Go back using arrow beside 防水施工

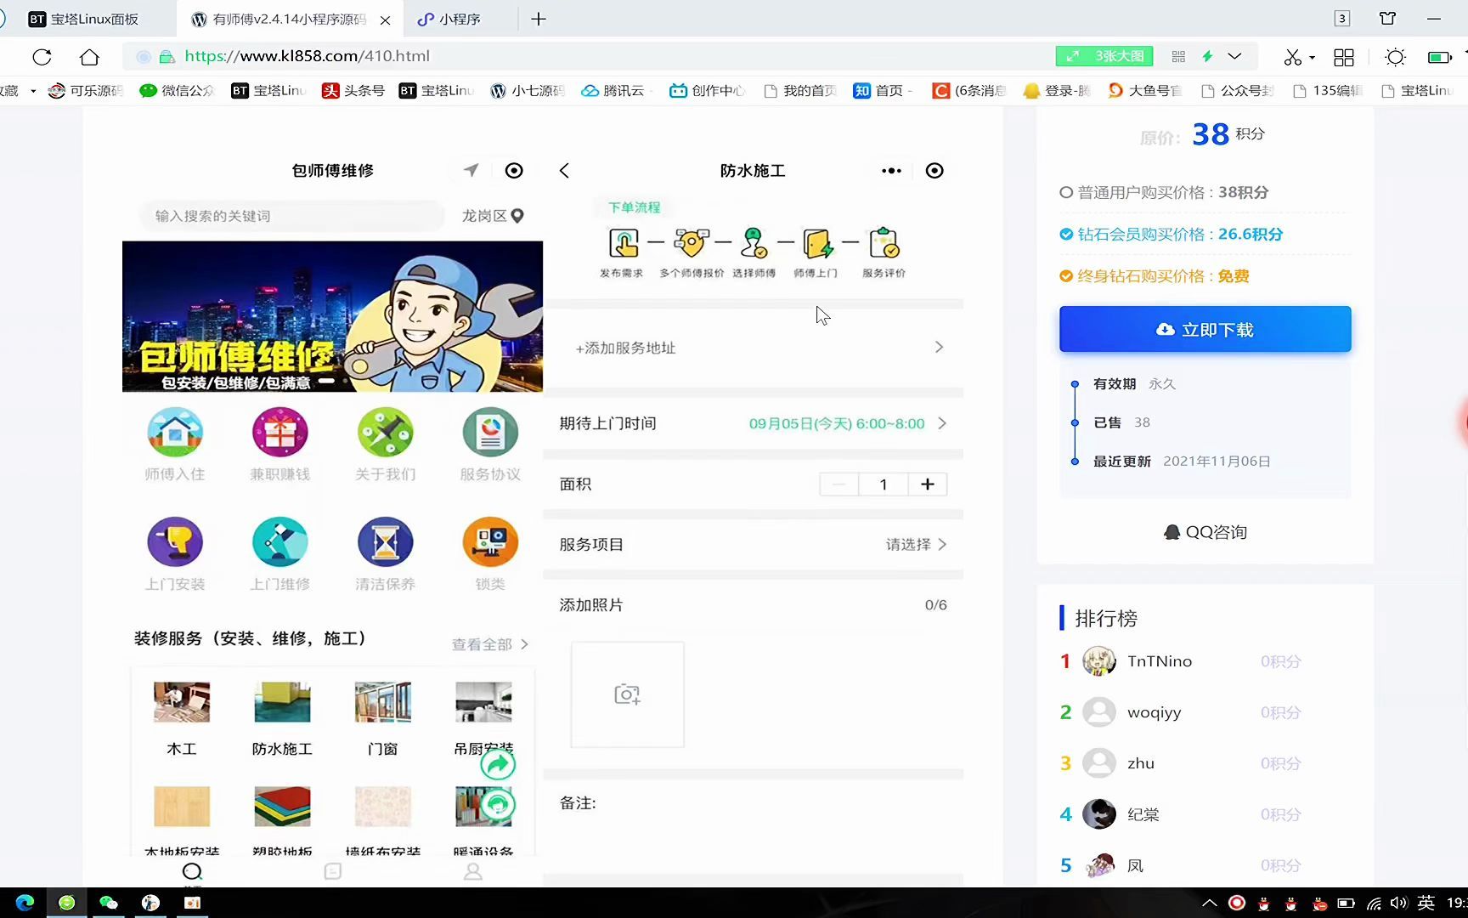[x=564, y=171]
